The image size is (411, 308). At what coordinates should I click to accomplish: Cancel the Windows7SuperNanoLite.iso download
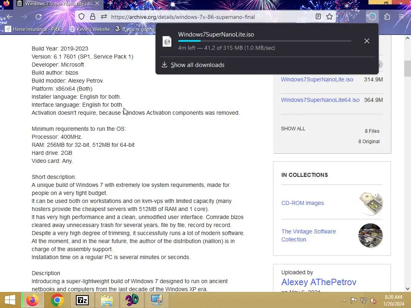pyautogui.click(x=367, y=41)
